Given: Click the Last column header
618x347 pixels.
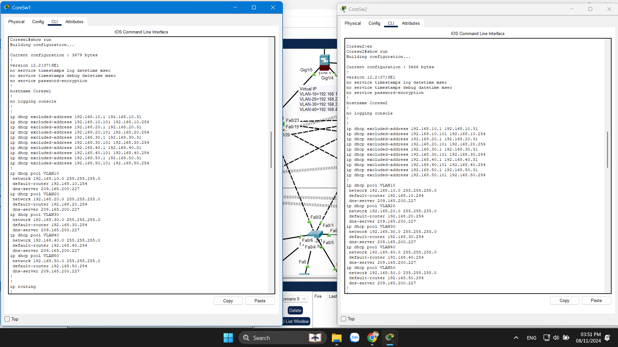Looking at the screenshot, I should pos(333,296).
